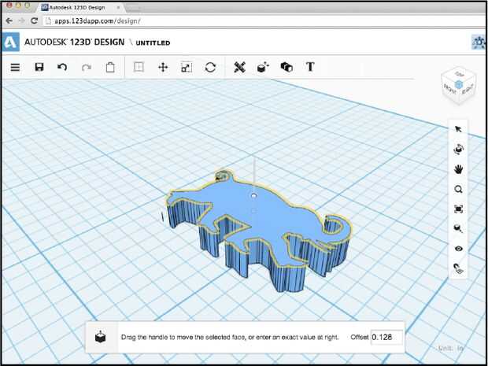The height and width of the screenshot is (366, 488).
Task: Select the Scale tool
Action: [x=187, y=67]
